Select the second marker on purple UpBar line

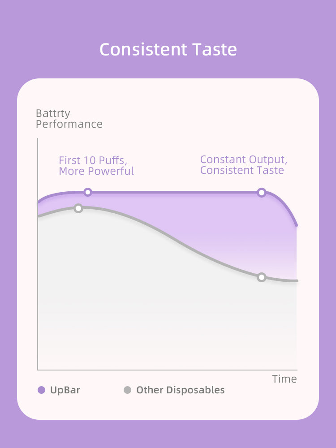pos(262,193)
